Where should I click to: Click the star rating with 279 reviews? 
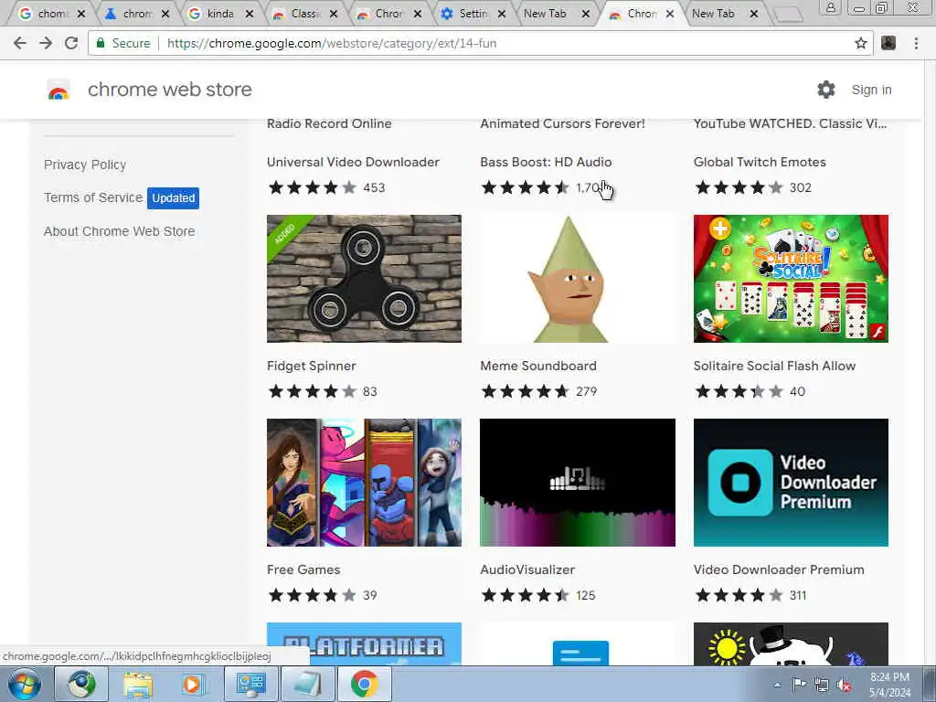tap(525, 391)
